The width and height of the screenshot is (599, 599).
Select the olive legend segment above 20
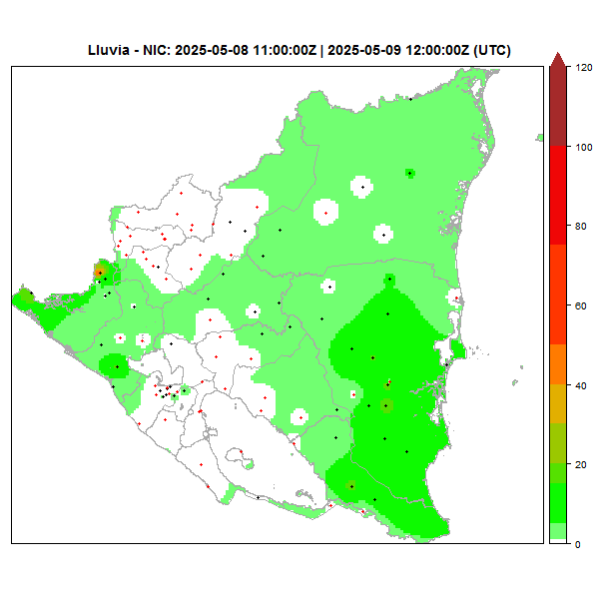click(558, 443)
